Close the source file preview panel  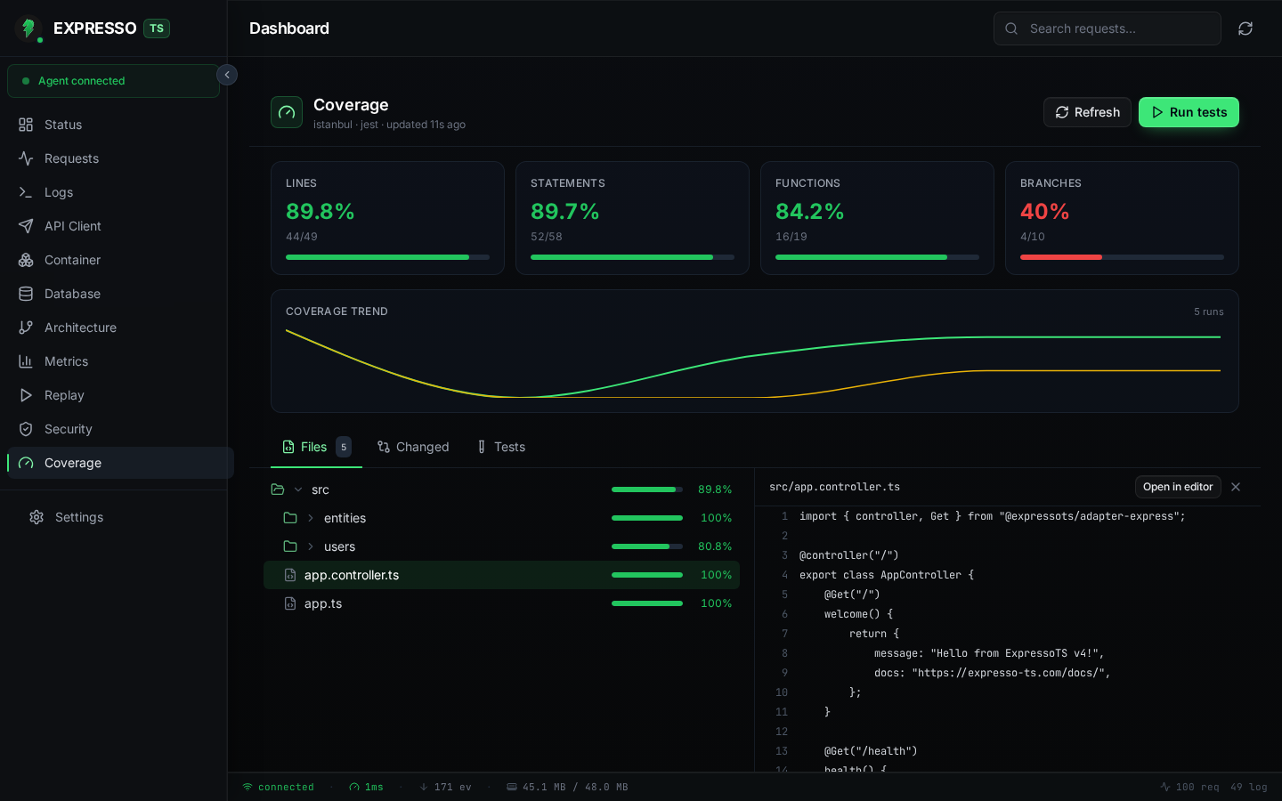tap(1236, 487)
